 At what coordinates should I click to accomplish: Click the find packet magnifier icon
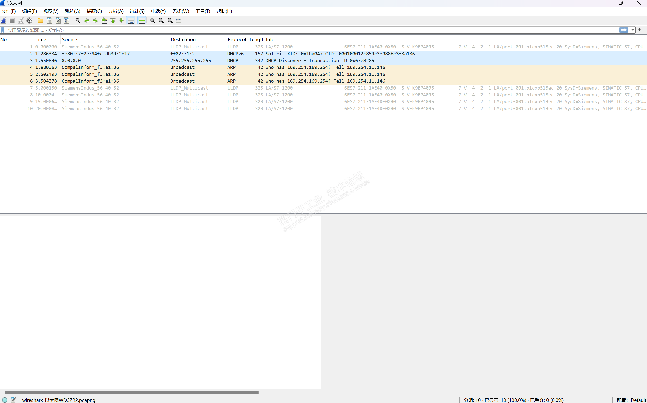click(x=78, y=21)
